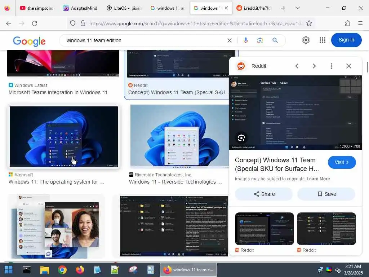Share the selected image

(x=264, y=194)
